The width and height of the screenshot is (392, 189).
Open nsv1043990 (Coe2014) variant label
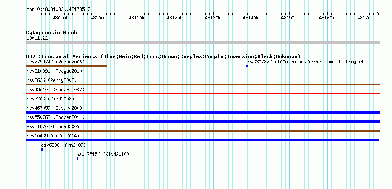(x=53, y=136)
